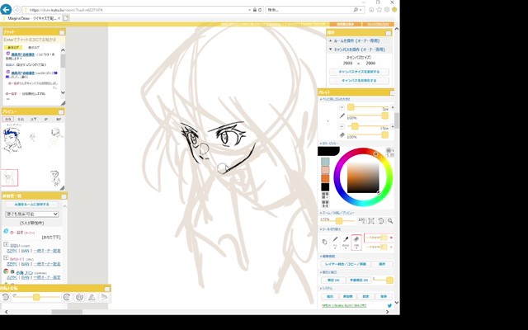Viewport: 528px width, 330px height.
Task: Click rotate clockwise icon in rotation panel
Action: [67, 297]
